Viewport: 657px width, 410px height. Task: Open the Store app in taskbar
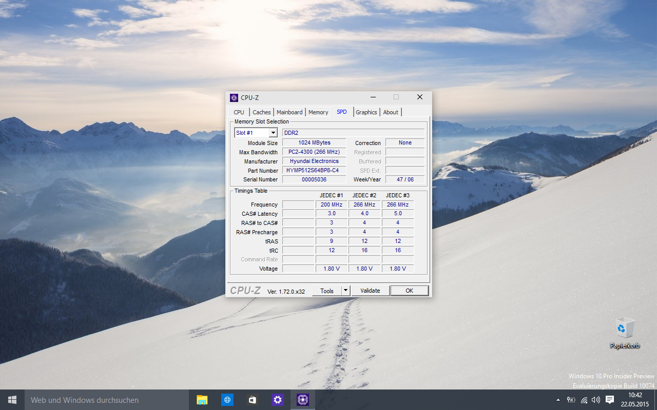253,400
